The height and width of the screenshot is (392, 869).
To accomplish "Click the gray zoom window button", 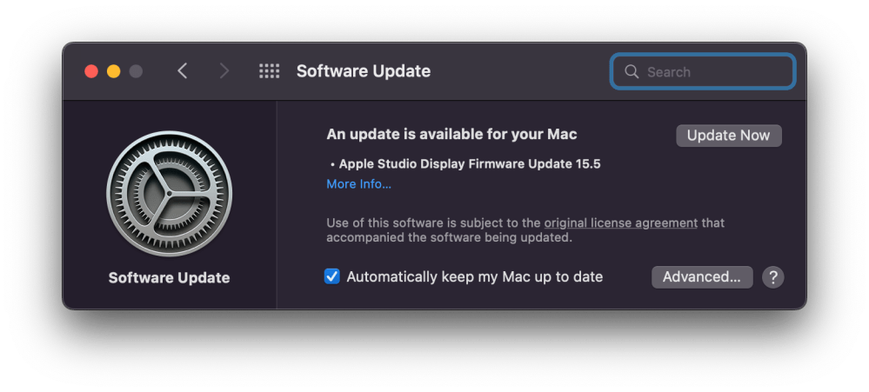I will click(136, 71).
